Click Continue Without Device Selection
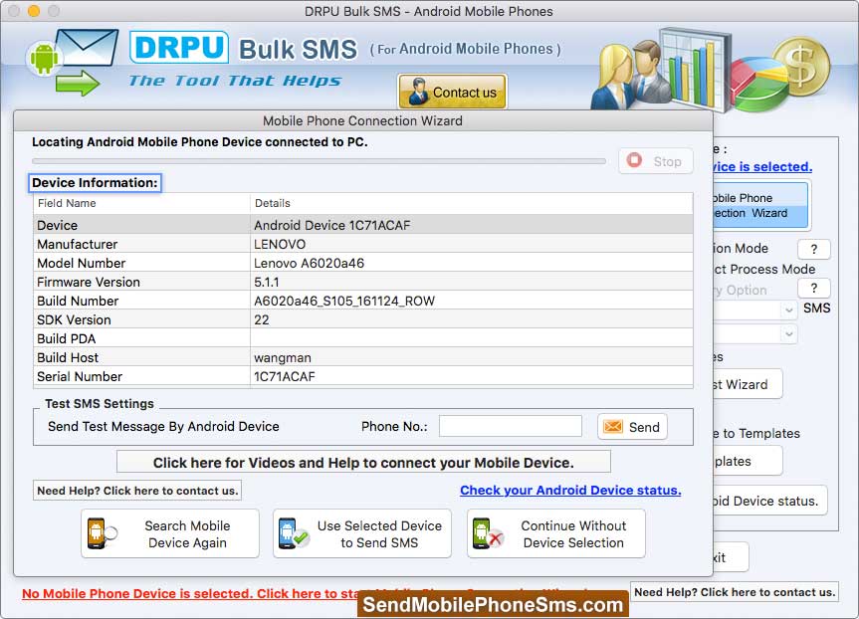 pyautogui.click(x=556, y=533)
